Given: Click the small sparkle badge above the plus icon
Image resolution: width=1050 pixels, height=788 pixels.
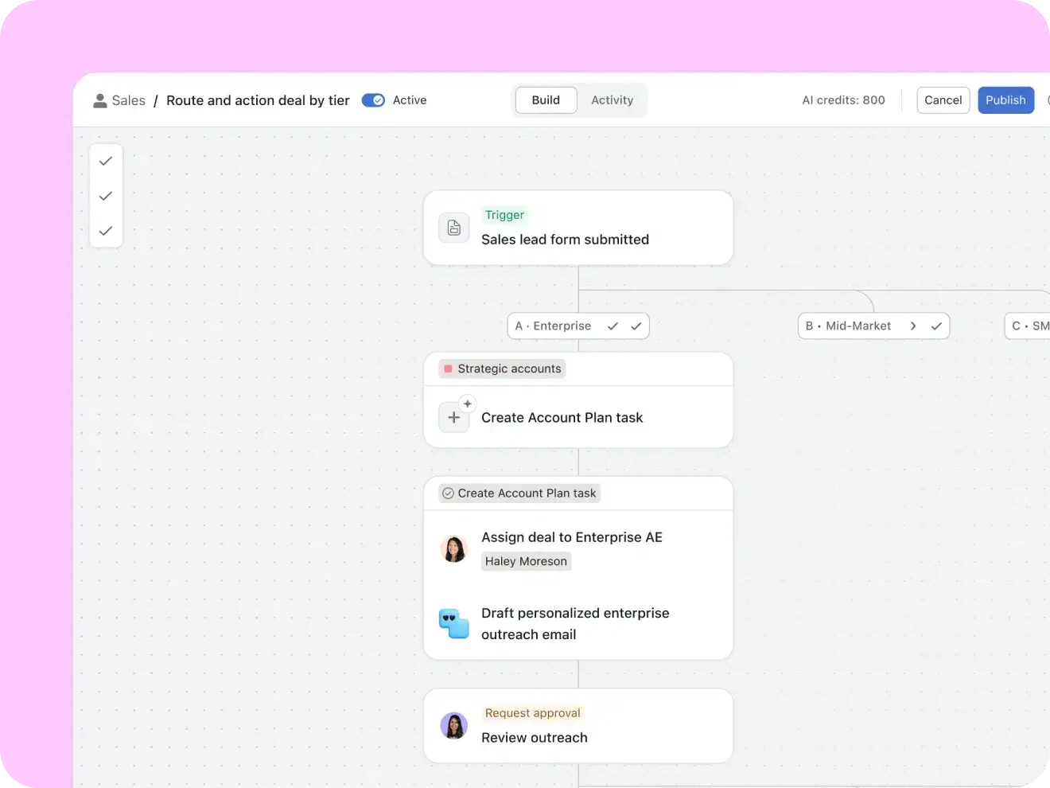Looking at the screenshot, I should [468, 404].
